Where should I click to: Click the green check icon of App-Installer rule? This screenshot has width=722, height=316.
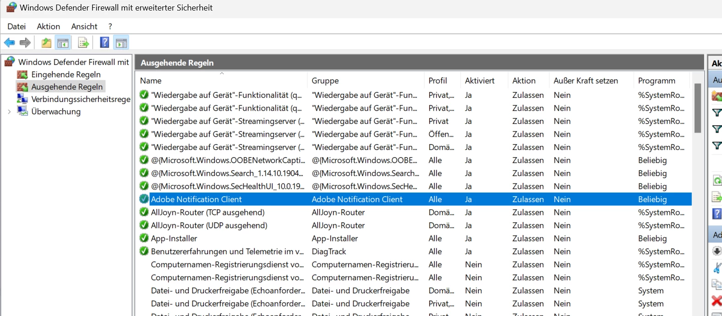[x=144, y=238]
